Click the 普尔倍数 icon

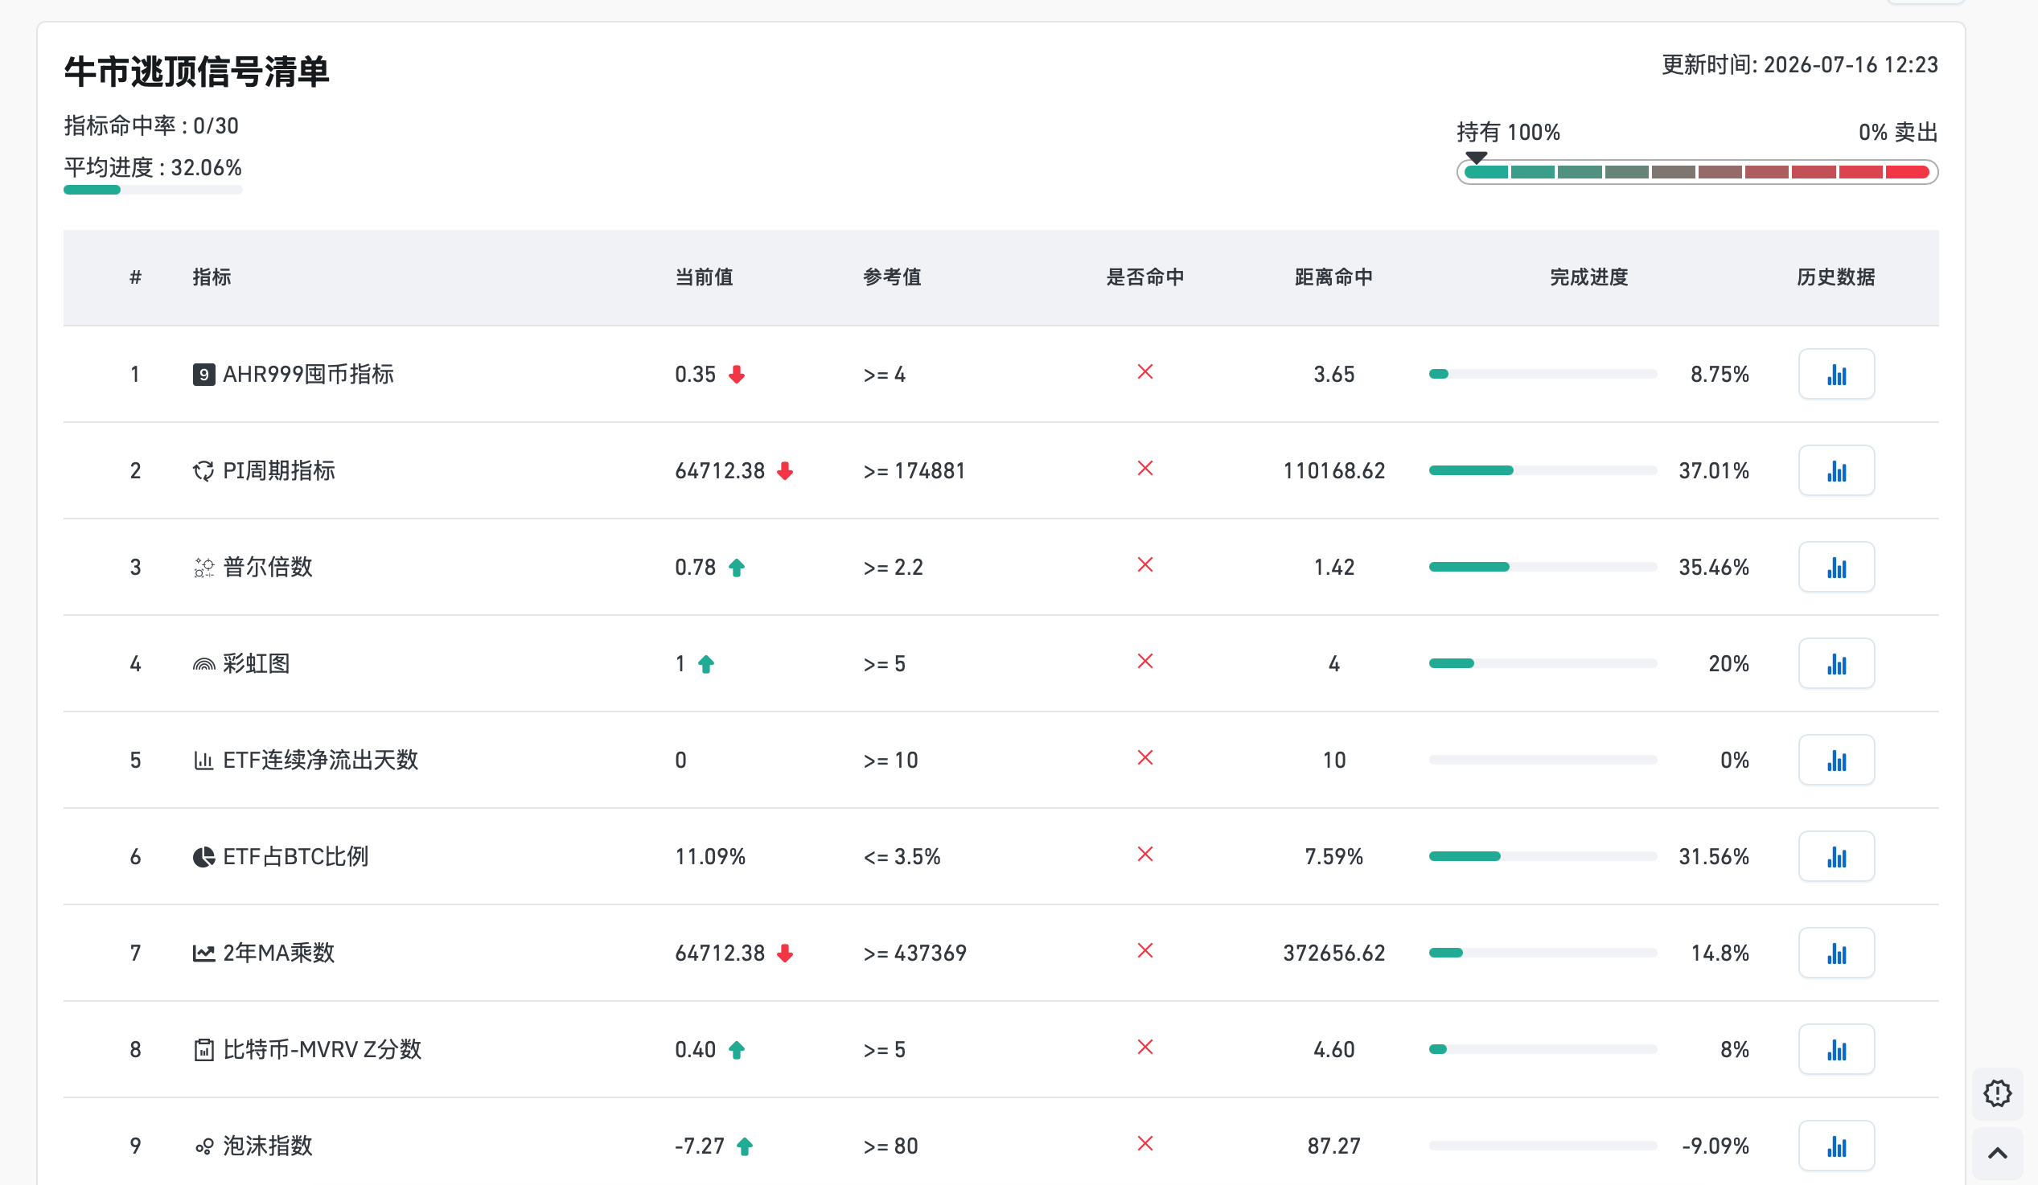[203, 568]
